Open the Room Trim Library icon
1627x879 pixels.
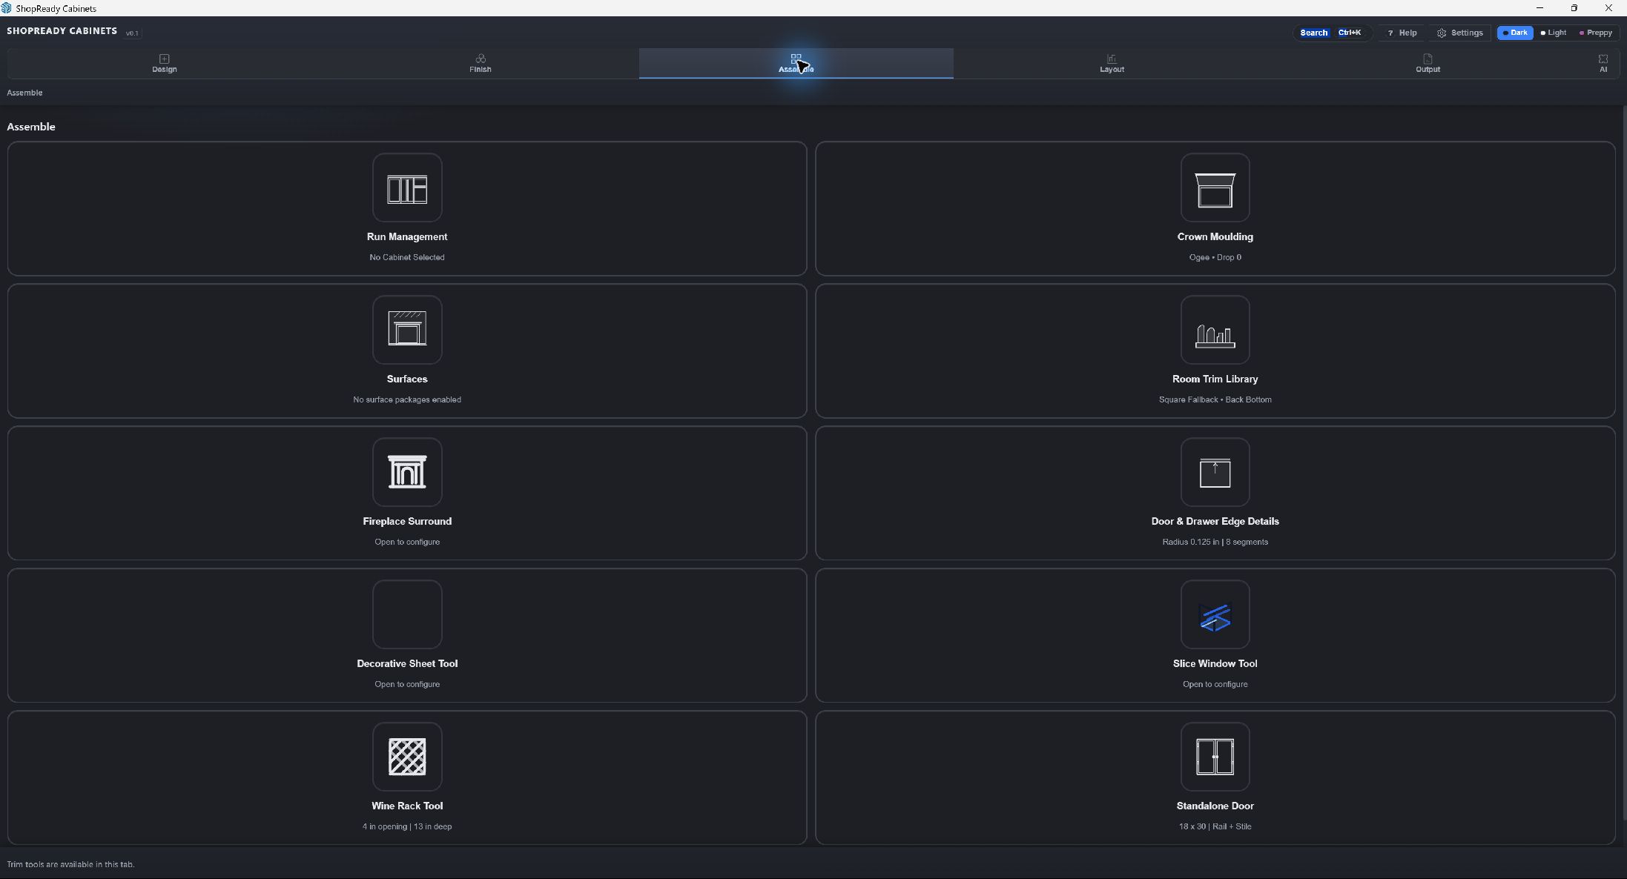point(1215,330)
